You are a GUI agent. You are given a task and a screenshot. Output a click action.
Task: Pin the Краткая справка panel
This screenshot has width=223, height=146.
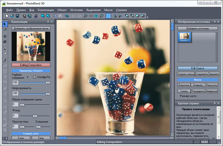coord(214,103)
